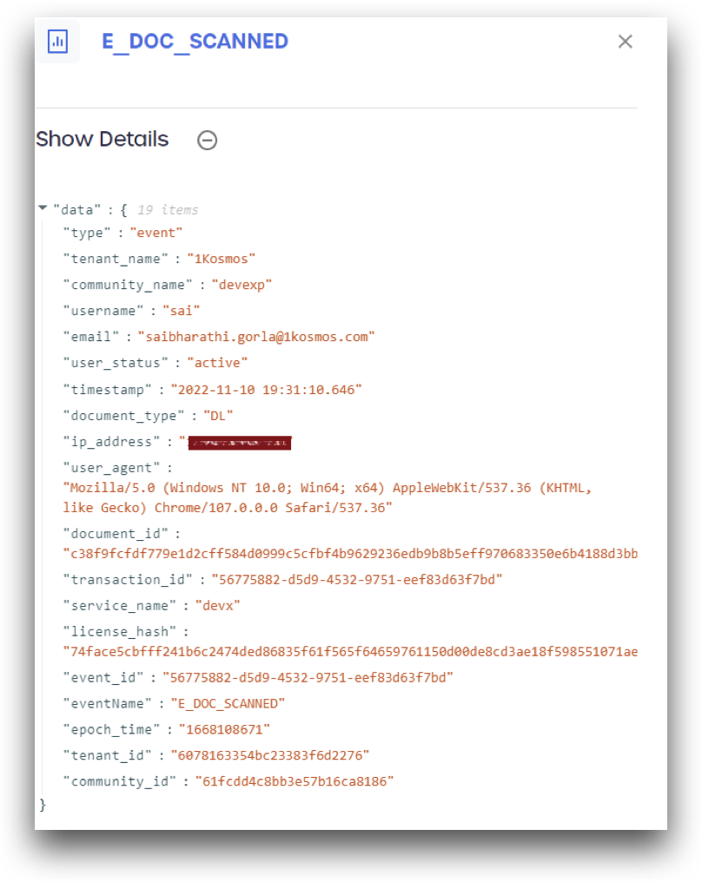This screenshot has width=702, height=882.
Task: Select the email value saibharathi.gorla@1kosmos.com
Action: click(x=256, y=337)
